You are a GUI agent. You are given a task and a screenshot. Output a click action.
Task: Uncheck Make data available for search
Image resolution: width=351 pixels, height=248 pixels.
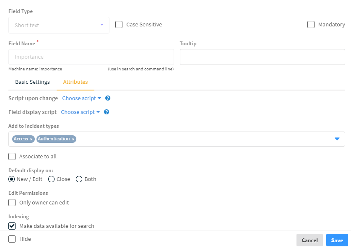[x=12, y=226]
